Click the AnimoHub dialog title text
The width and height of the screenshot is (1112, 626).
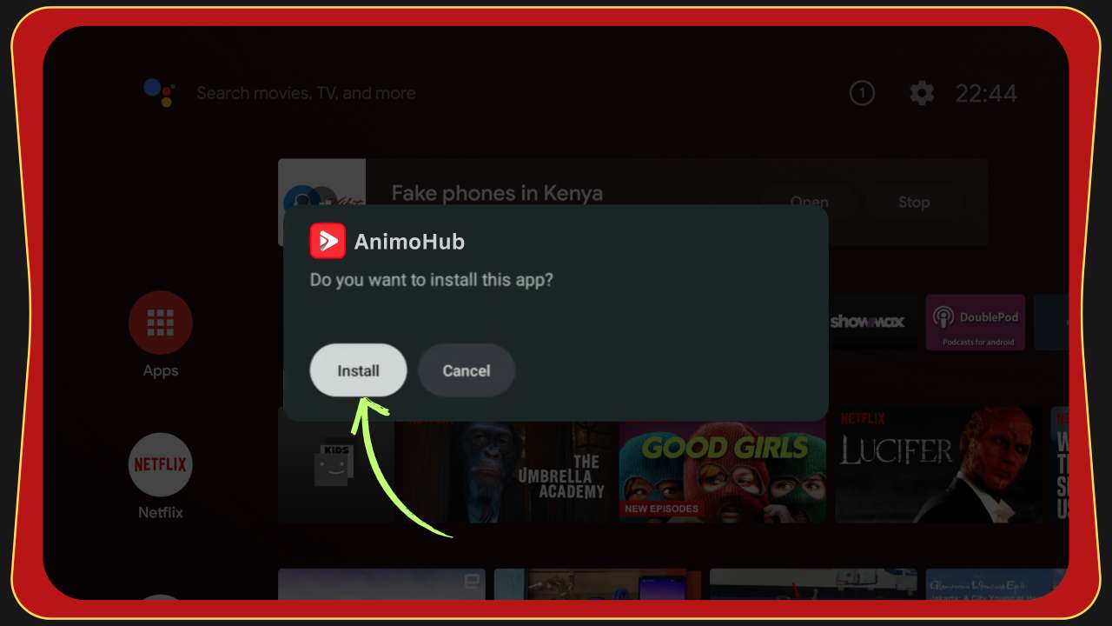pos(409,242)
